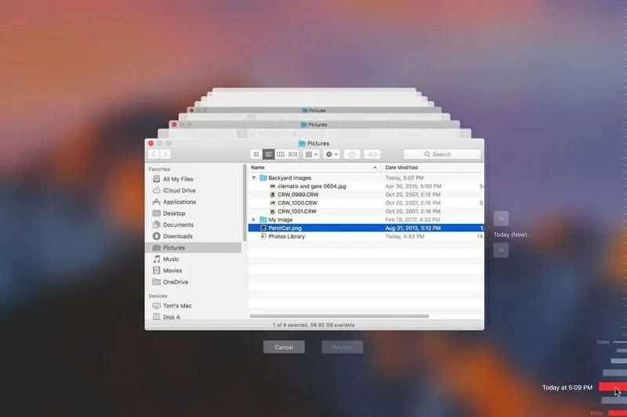Select the My Image folder row
This screenshot has height=417, width=627.
[x=366, y=220]
